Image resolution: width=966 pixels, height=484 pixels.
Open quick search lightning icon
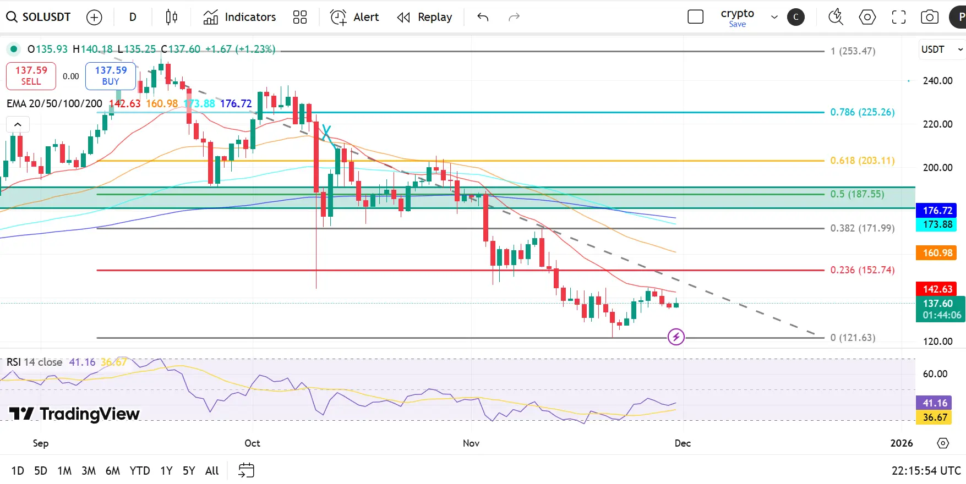(x=836, y=17)
